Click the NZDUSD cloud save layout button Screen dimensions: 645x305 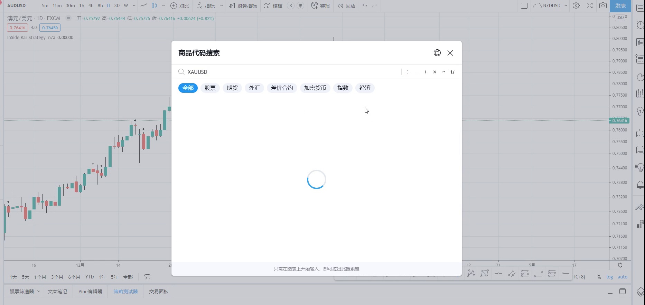547,6
